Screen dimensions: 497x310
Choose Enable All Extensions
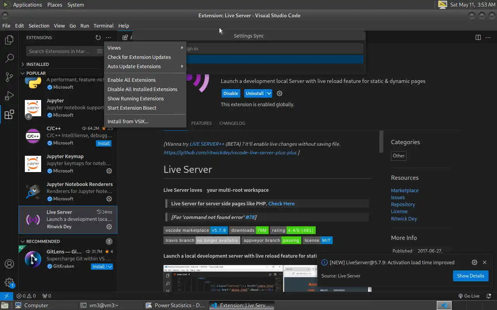pyautogui.click(x=145, y=80)
